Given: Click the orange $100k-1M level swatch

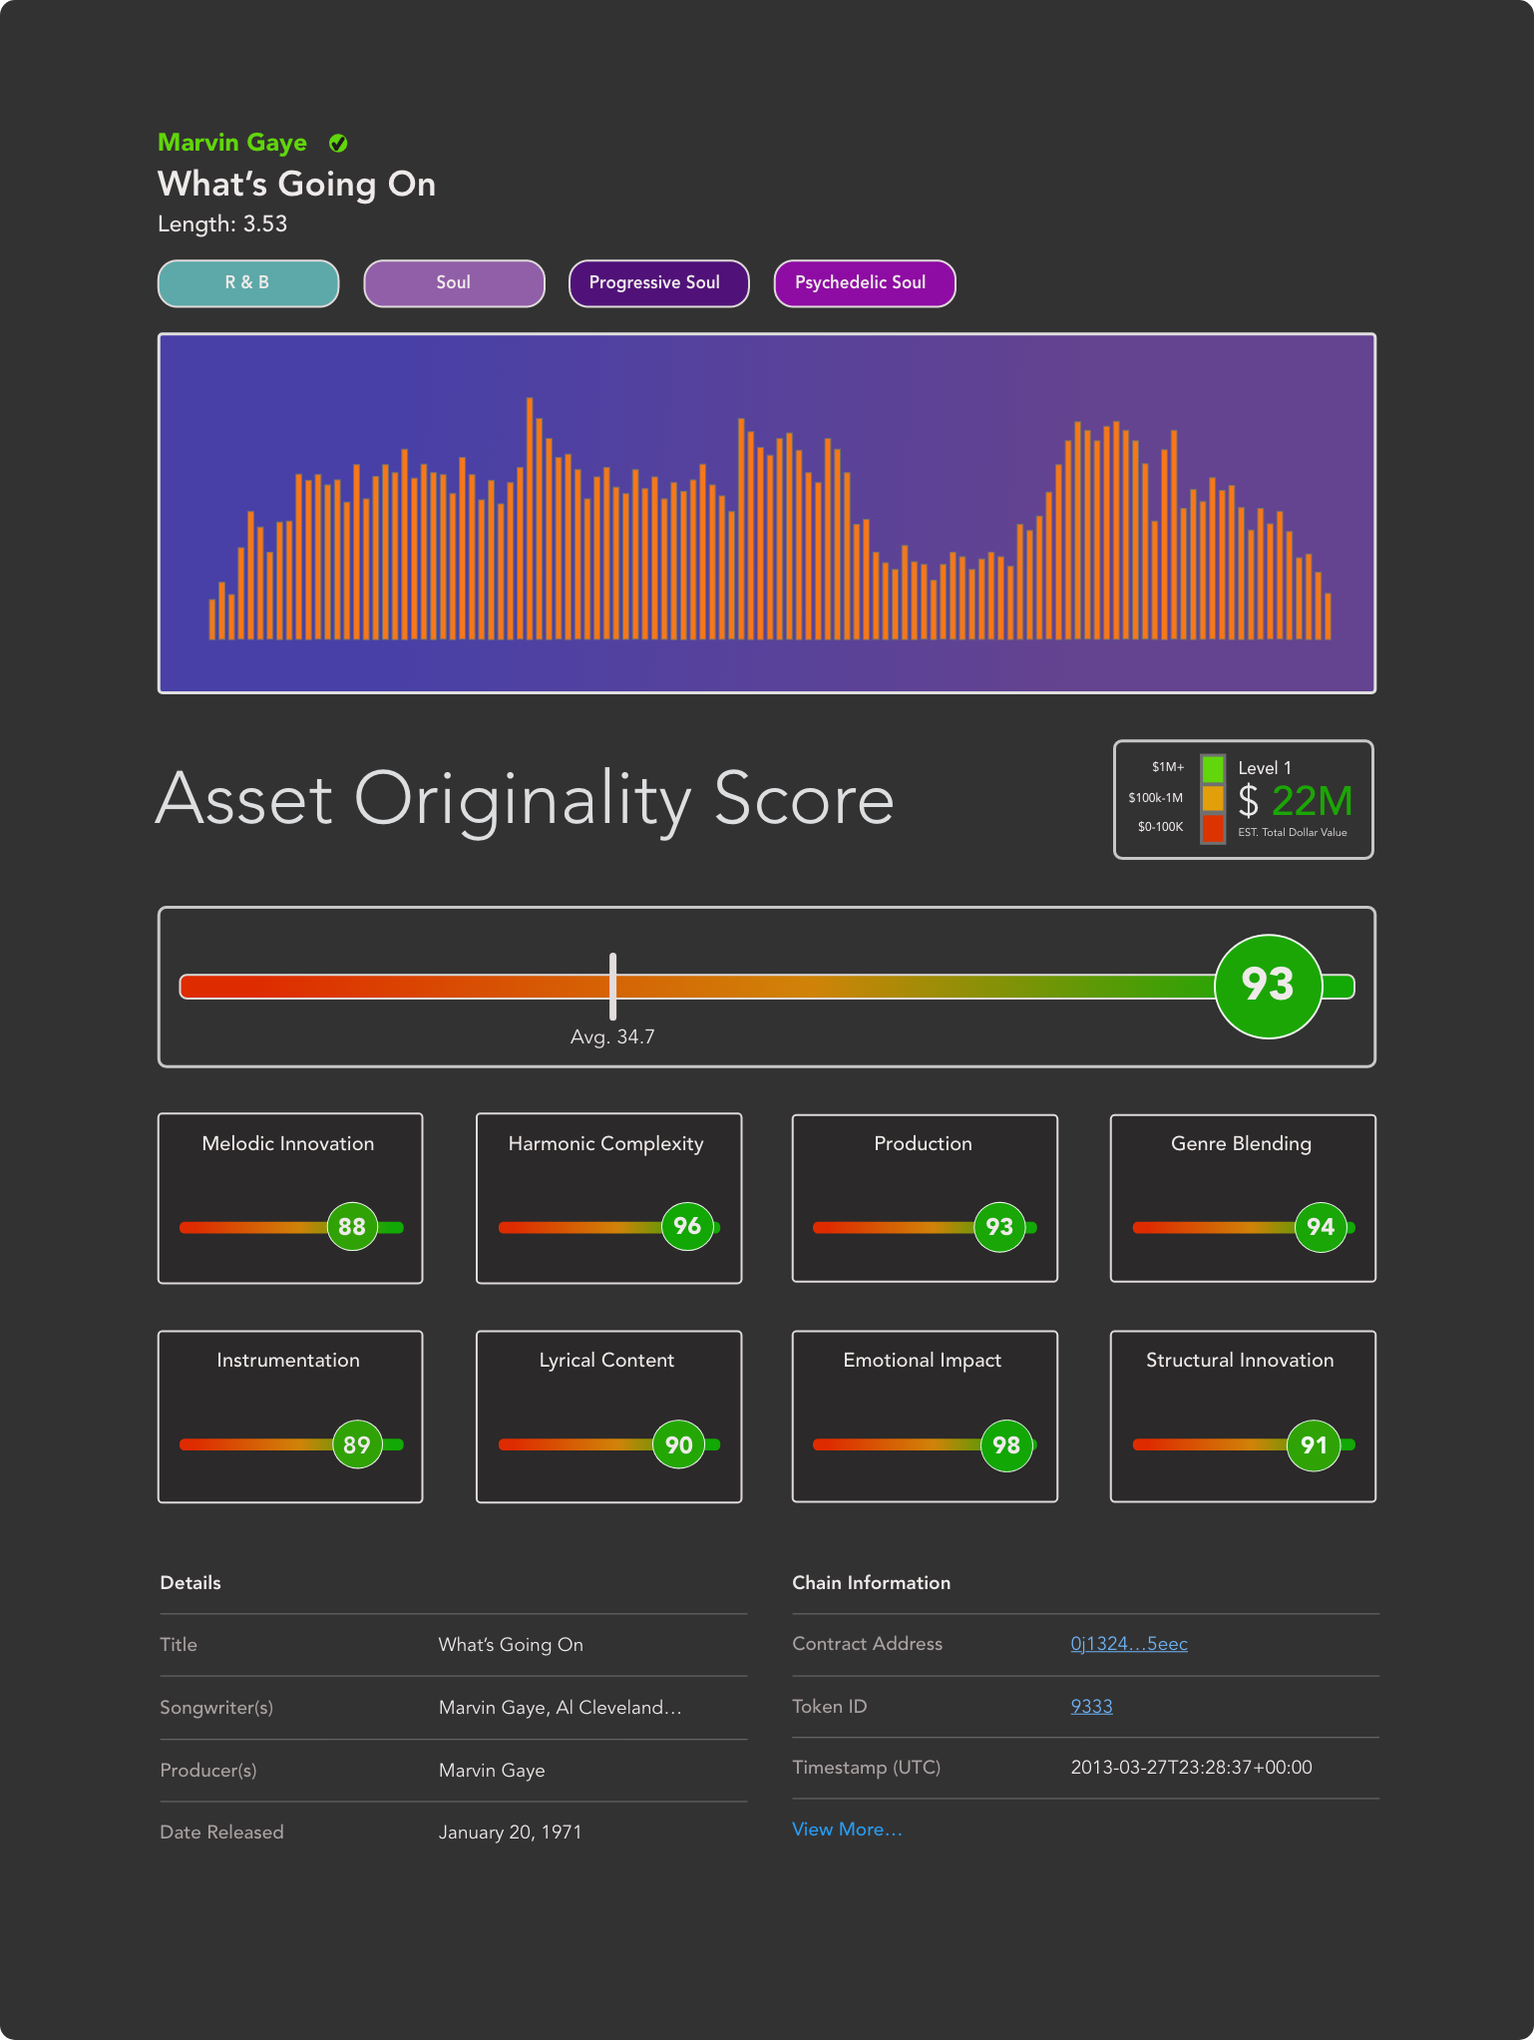Looking at the screenshot, I should pyautogui.click(x=1213, y=798).
